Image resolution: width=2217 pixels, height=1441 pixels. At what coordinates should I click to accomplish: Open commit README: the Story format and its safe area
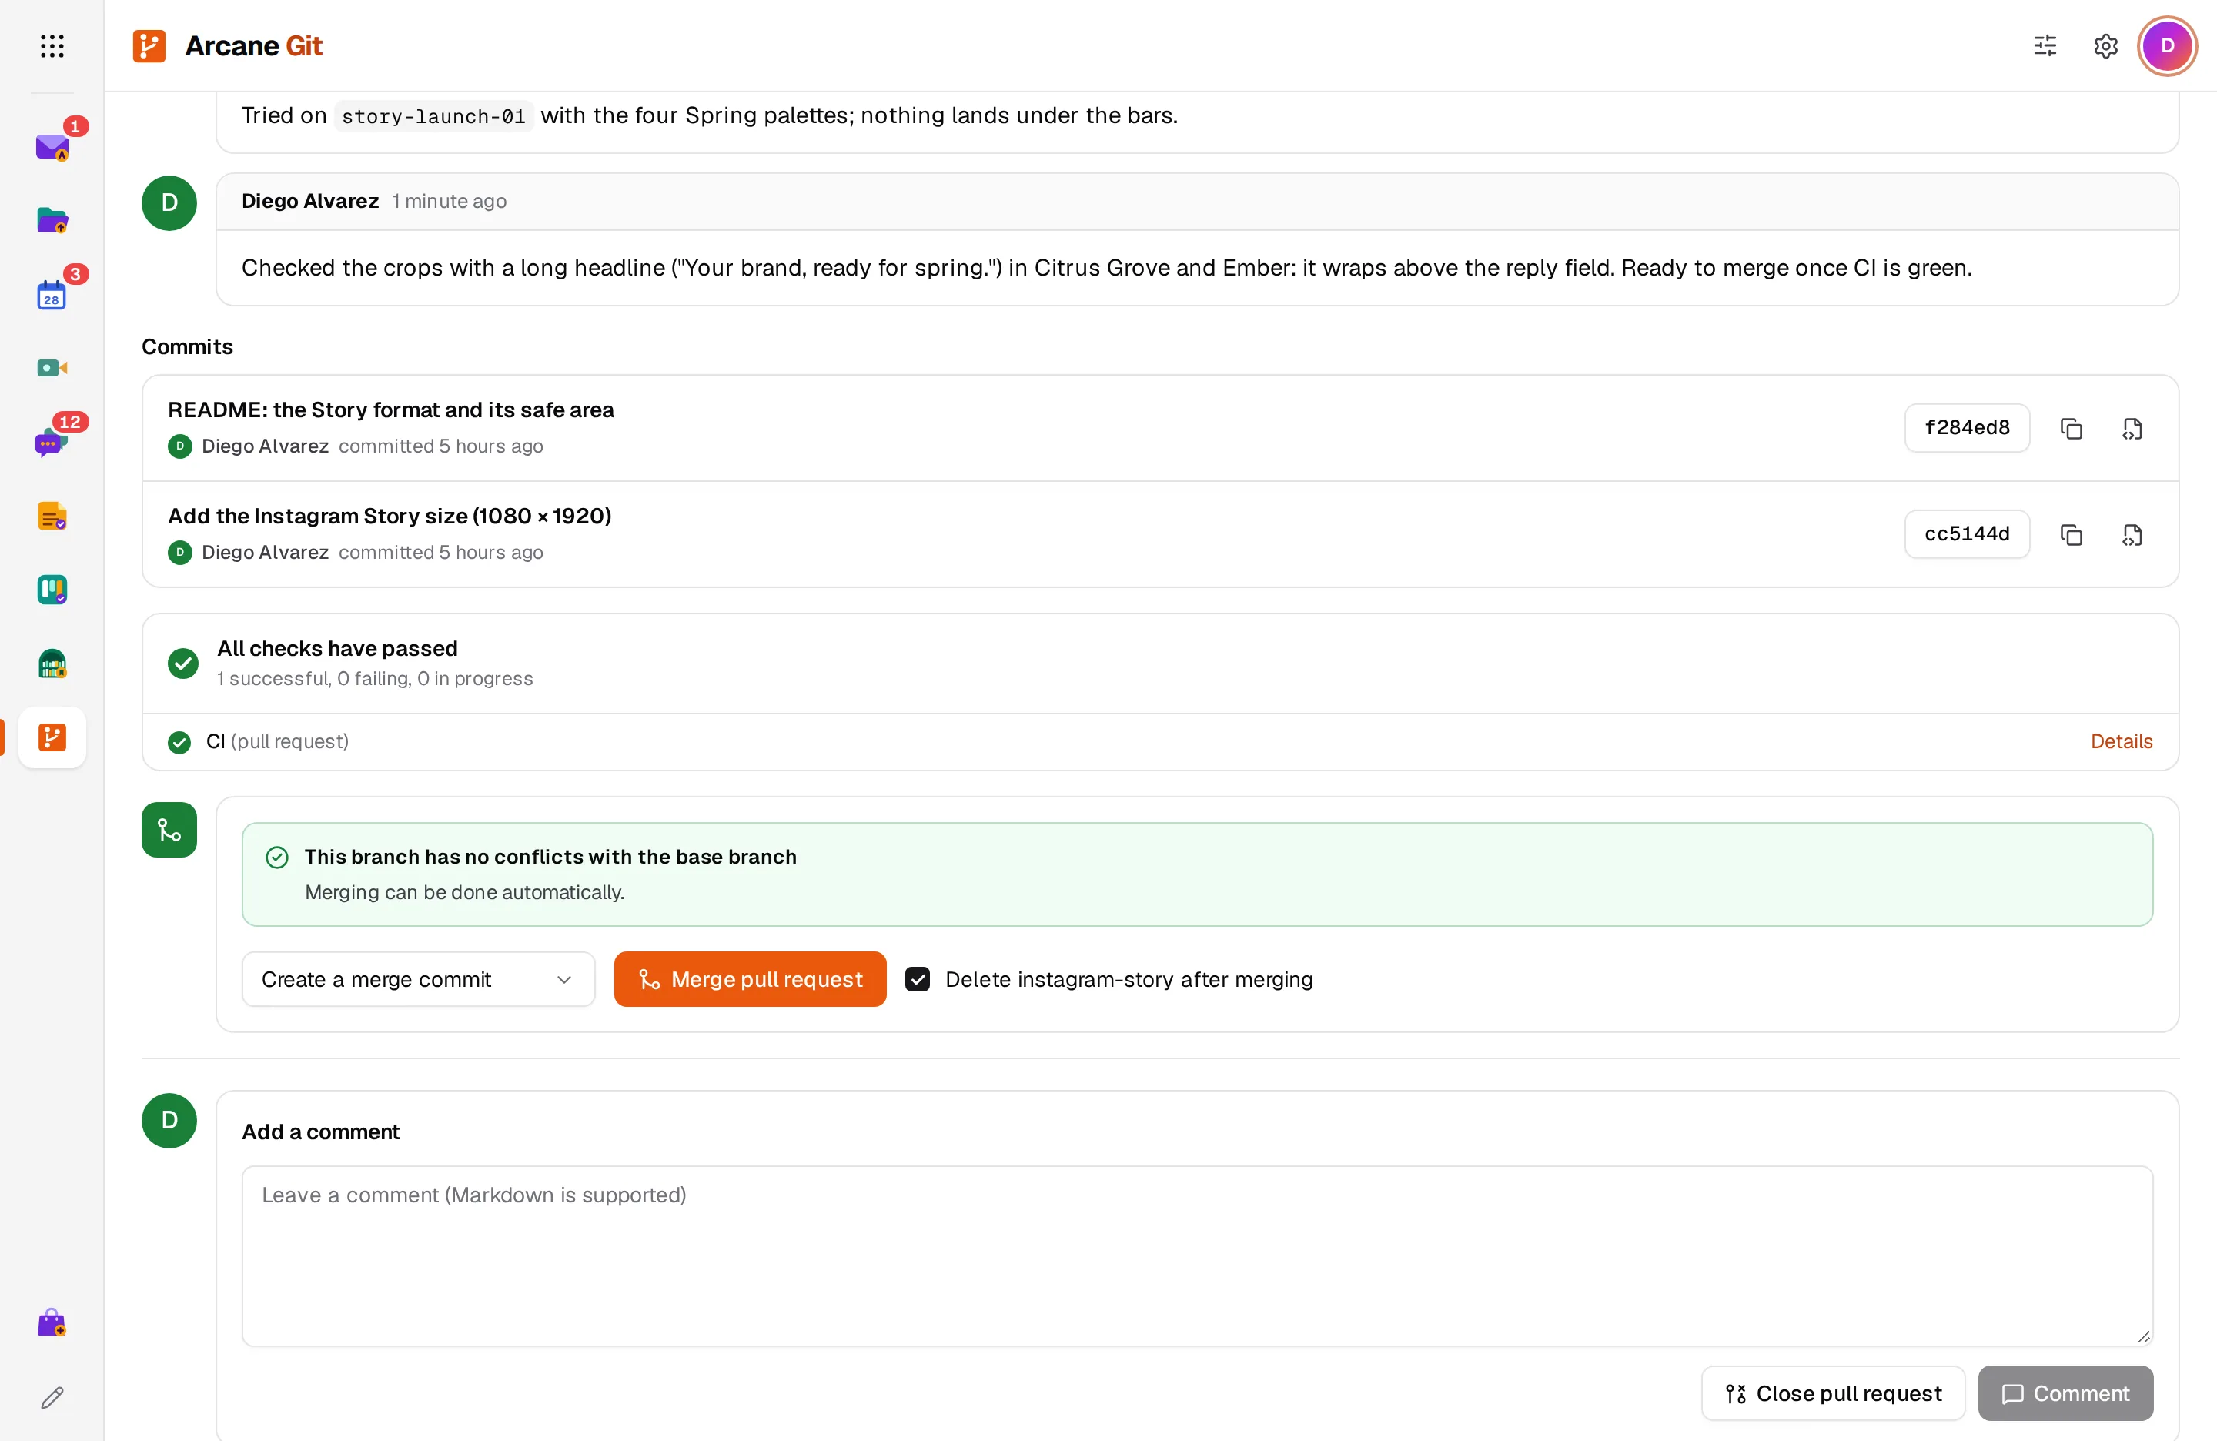click(391, 410)
